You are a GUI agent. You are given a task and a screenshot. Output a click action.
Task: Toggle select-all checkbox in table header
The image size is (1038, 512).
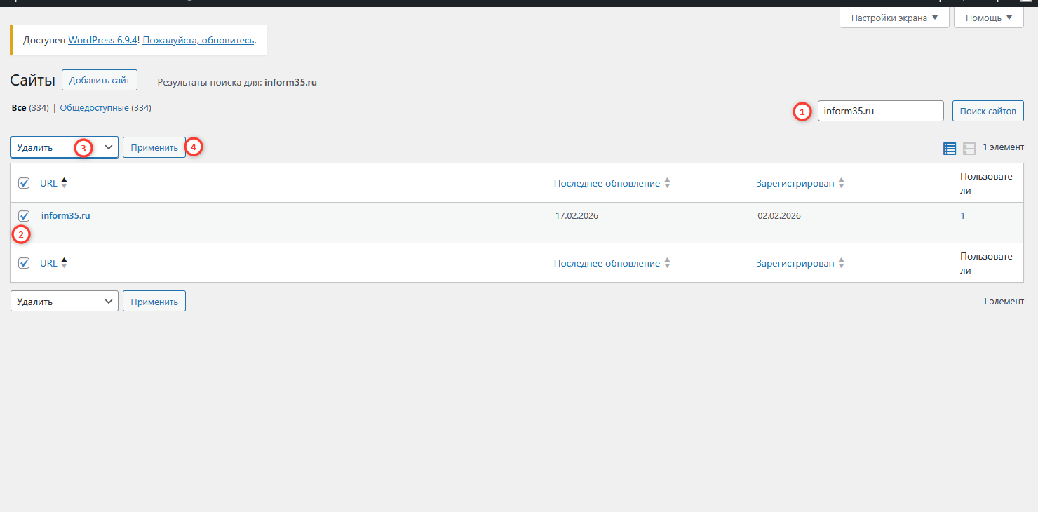(x=24, y=183)
